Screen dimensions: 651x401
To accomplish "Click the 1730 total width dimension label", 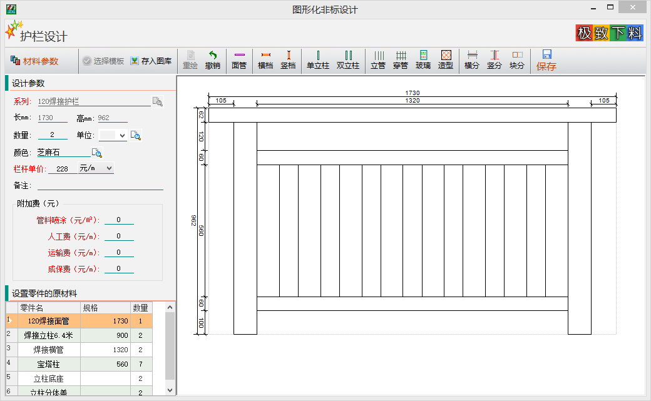I will pyautogui.click(x=413, y=93).
